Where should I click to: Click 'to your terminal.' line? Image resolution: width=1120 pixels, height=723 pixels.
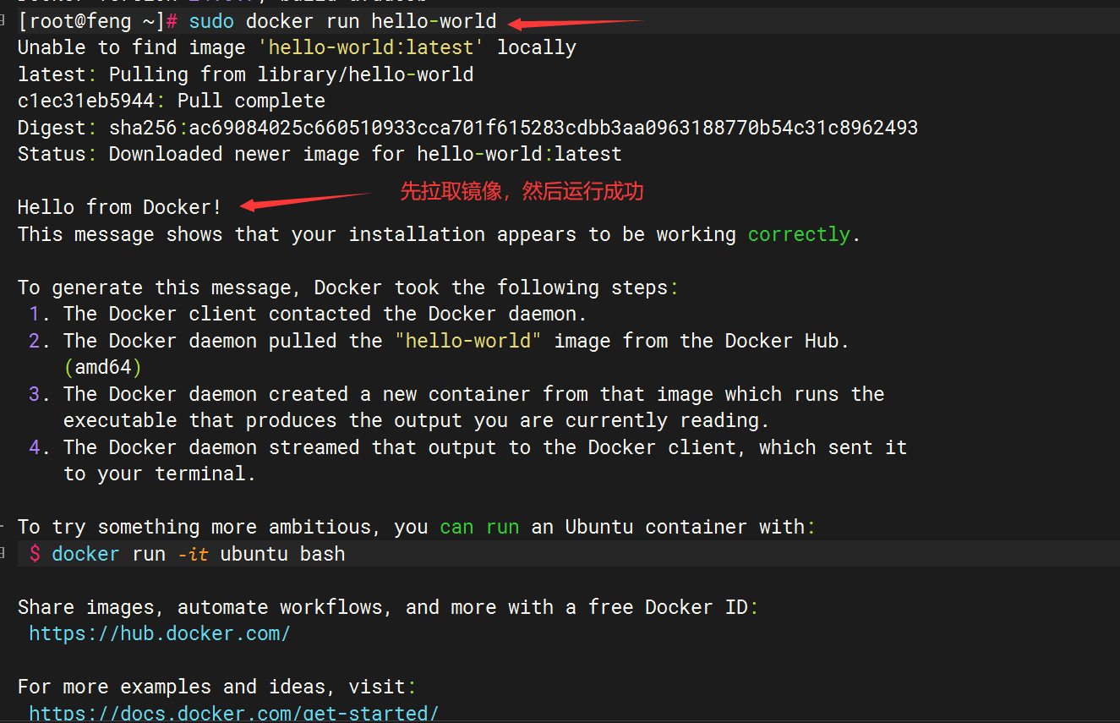[x=160, y=474]
